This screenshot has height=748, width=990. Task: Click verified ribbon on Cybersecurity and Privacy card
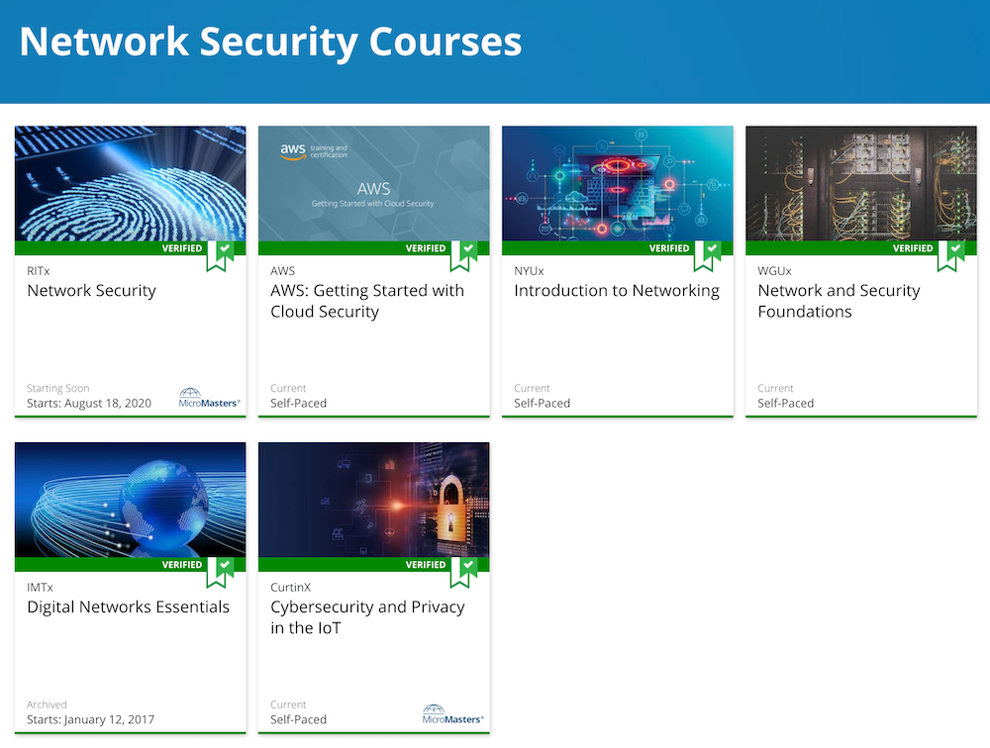coord(464,572)
